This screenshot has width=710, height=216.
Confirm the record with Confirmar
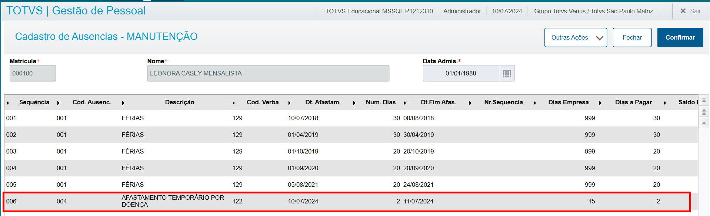tap(680, 37)
